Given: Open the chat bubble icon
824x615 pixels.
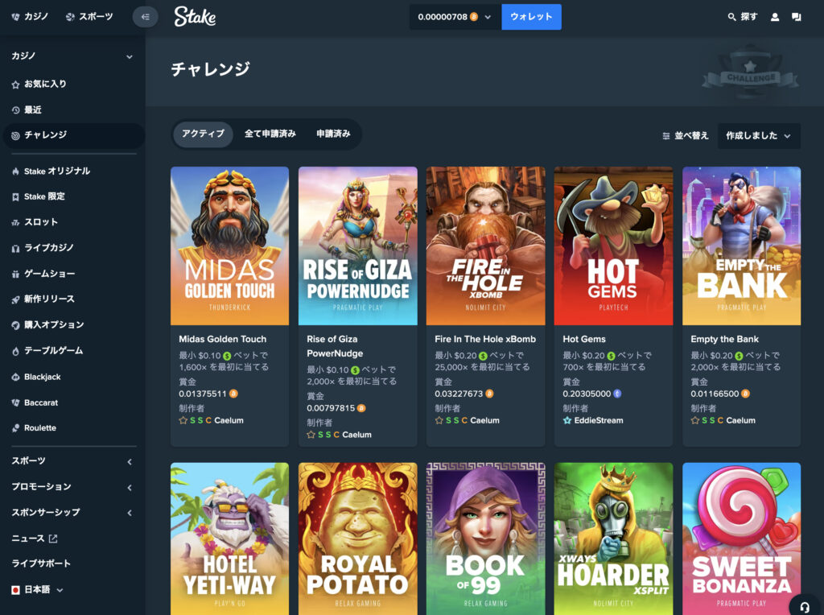Looking at the screenshot, I should point(797,17).
